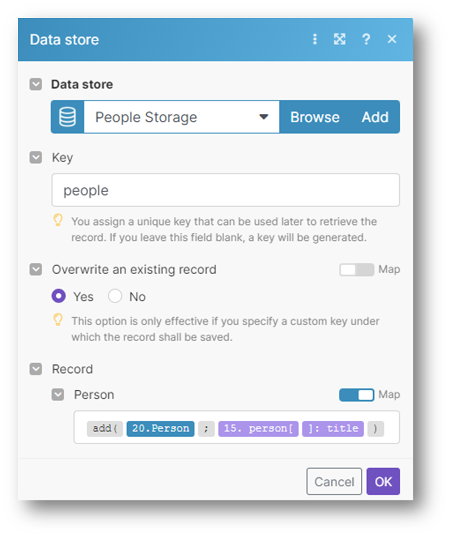Open help with the question mark icon

(366, 39)
